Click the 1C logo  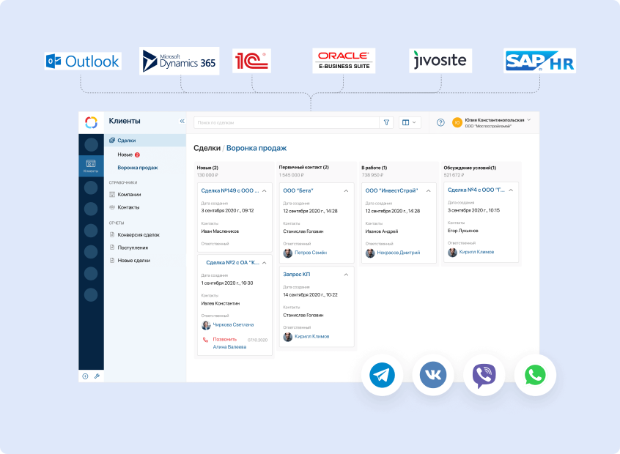[x=251, y=61]
